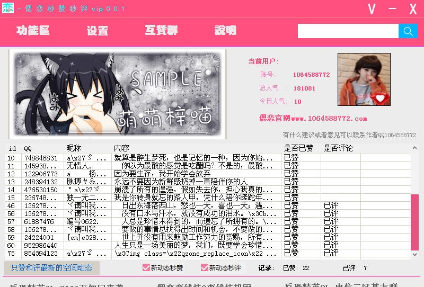Click 已赞 cell in row 10
The image size is (424, 287).
click(x=291, y=158)
